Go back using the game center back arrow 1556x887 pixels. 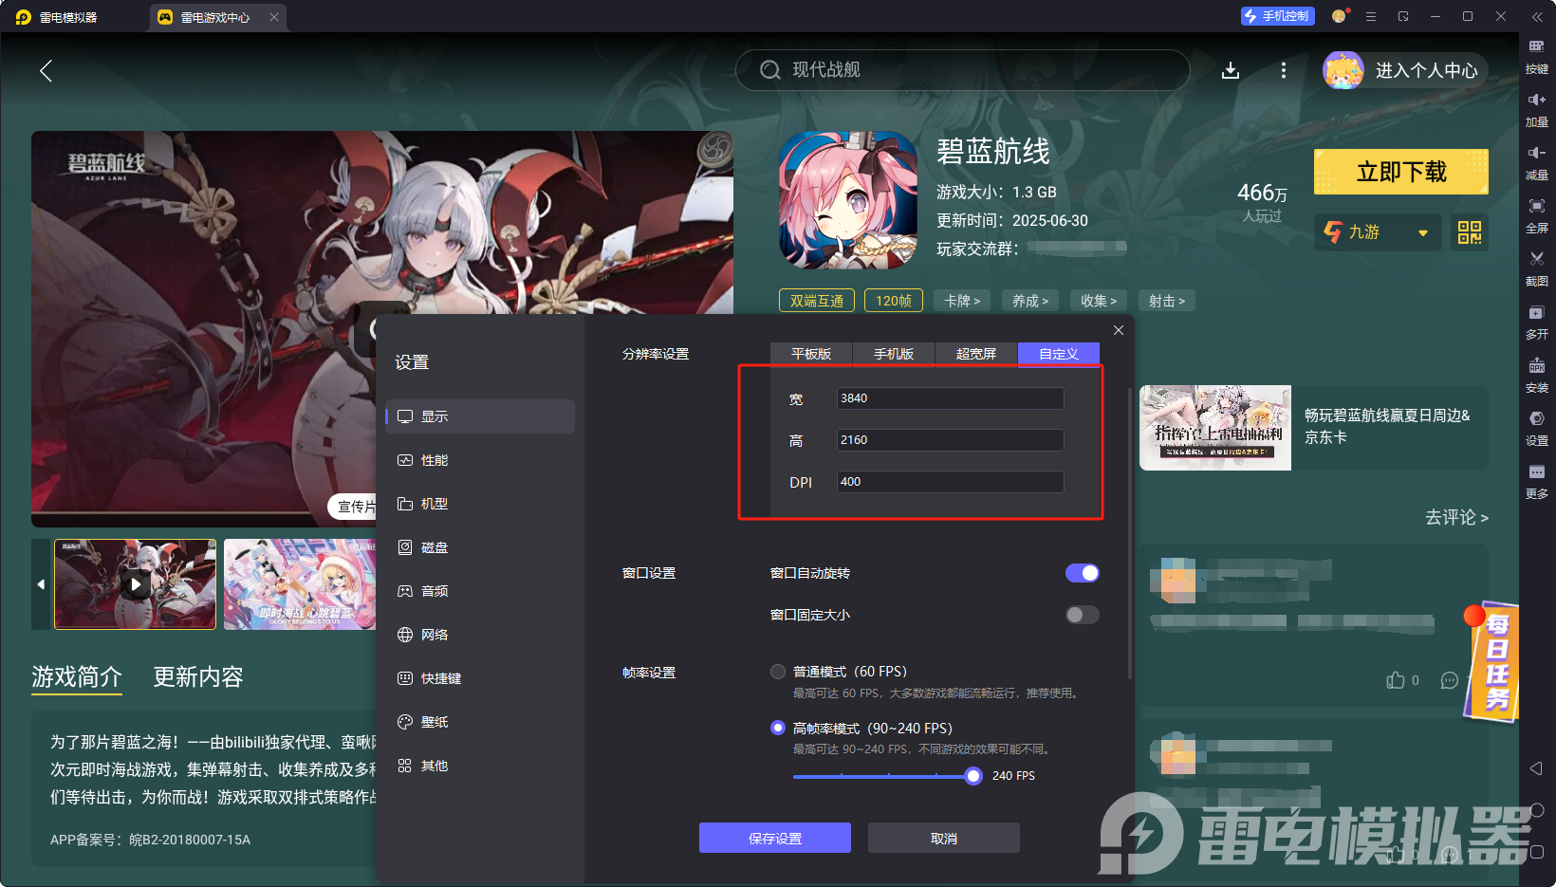pos(46,70)
